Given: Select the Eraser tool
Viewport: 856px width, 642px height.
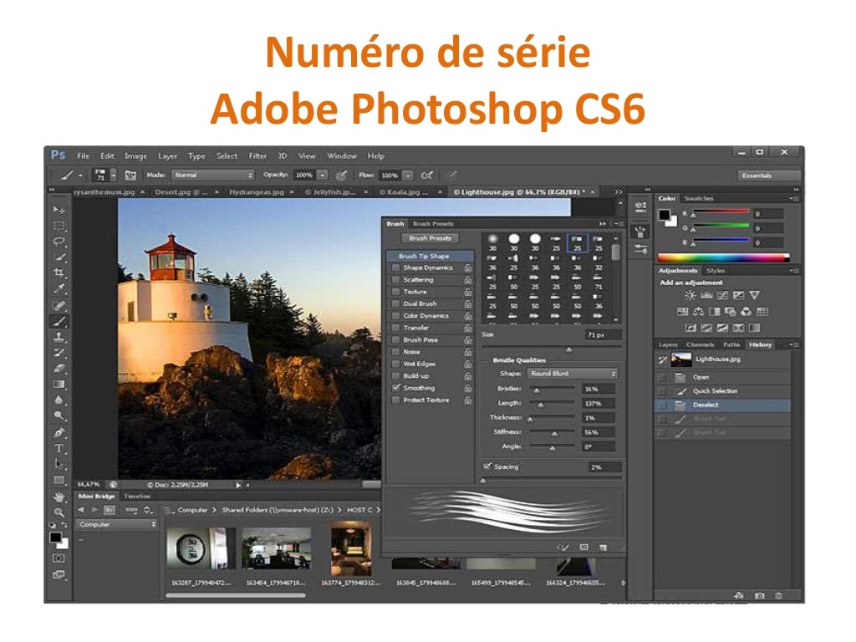Looking at the screenshot, I should [59, 369].
